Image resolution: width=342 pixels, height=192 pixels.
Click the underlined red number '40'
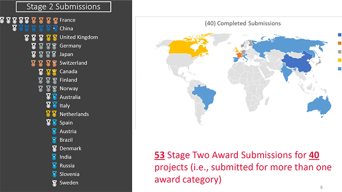coord(314,155)
